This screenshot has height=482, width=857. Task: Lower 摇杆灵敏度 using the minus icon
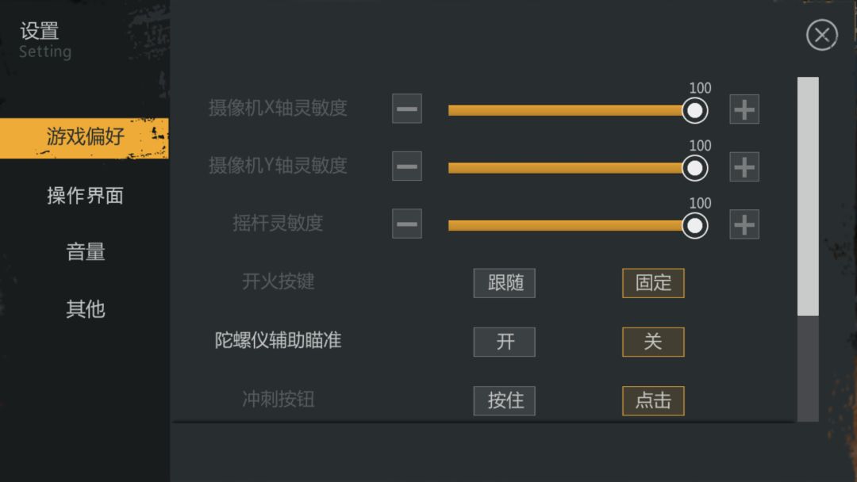(406, 224)
